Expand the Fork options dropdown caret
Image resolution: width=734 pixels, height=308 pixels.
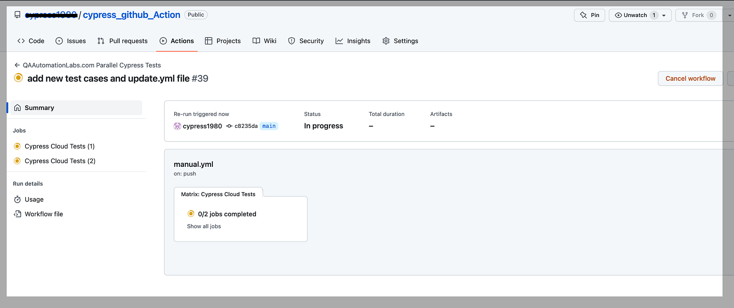click(729, 15)
